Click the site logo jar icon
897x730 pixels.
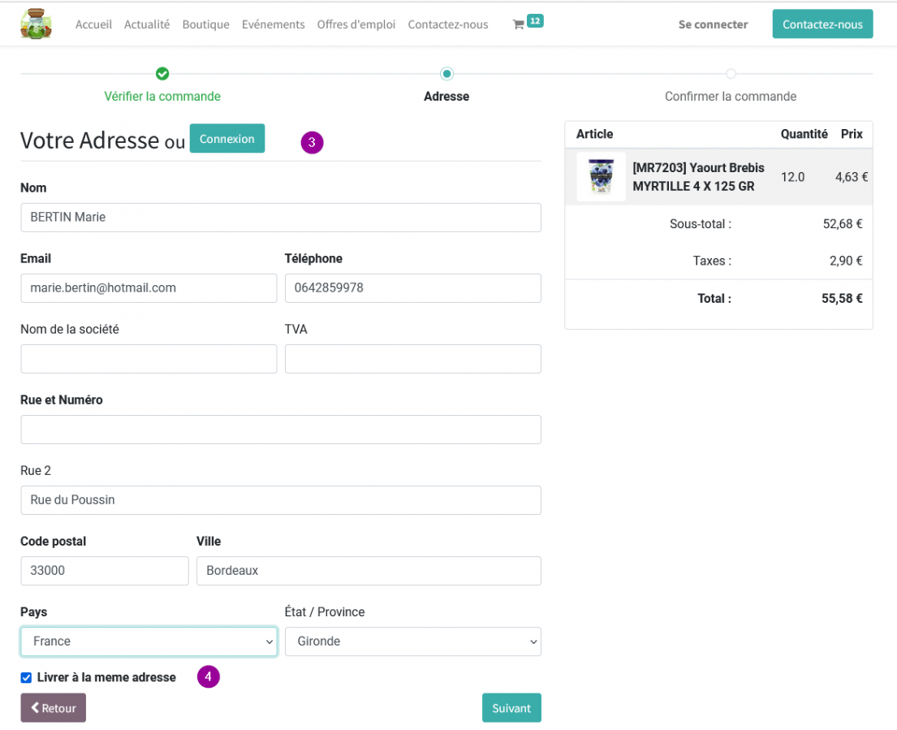pyautogui.click(x=36, y=24)
